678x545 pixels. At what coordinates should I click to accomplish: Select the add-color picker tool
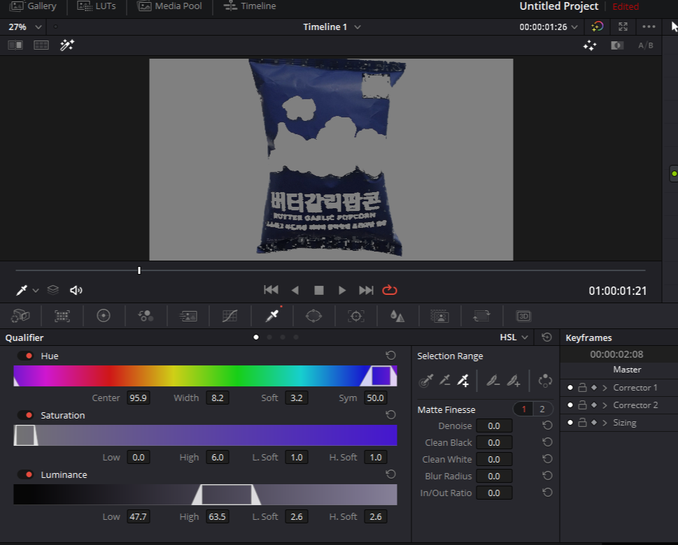coord(463,381)
